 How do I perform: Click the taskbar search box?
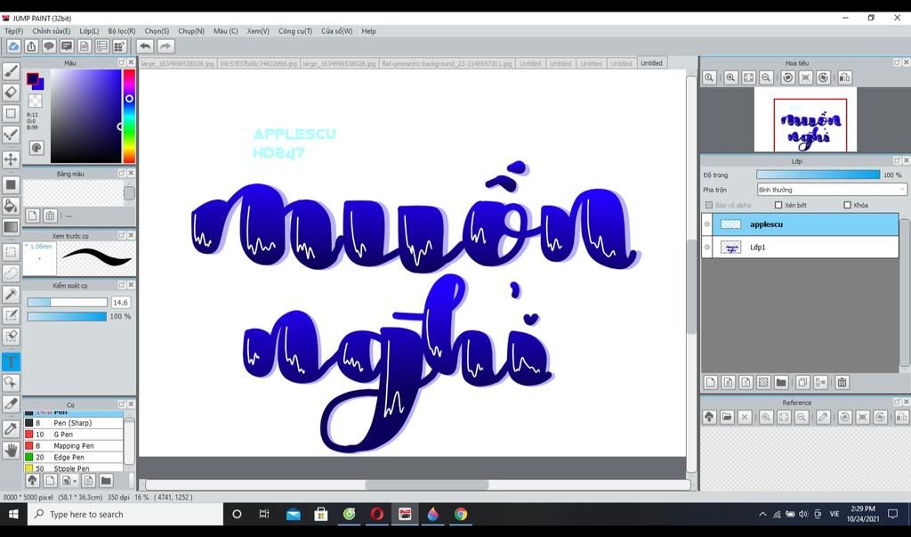coord(125,515)
